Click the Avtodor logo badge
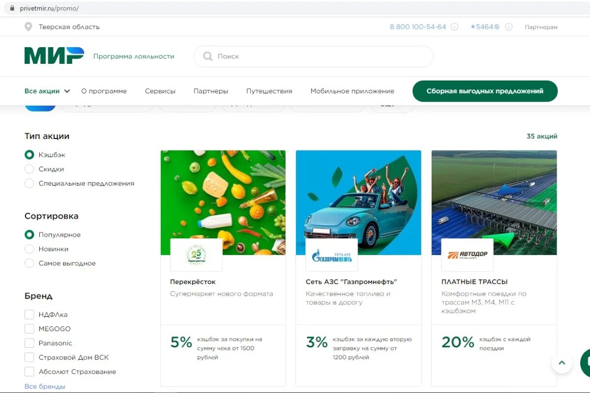The height and width of the screenshot is (393, 590). (467, 255)
